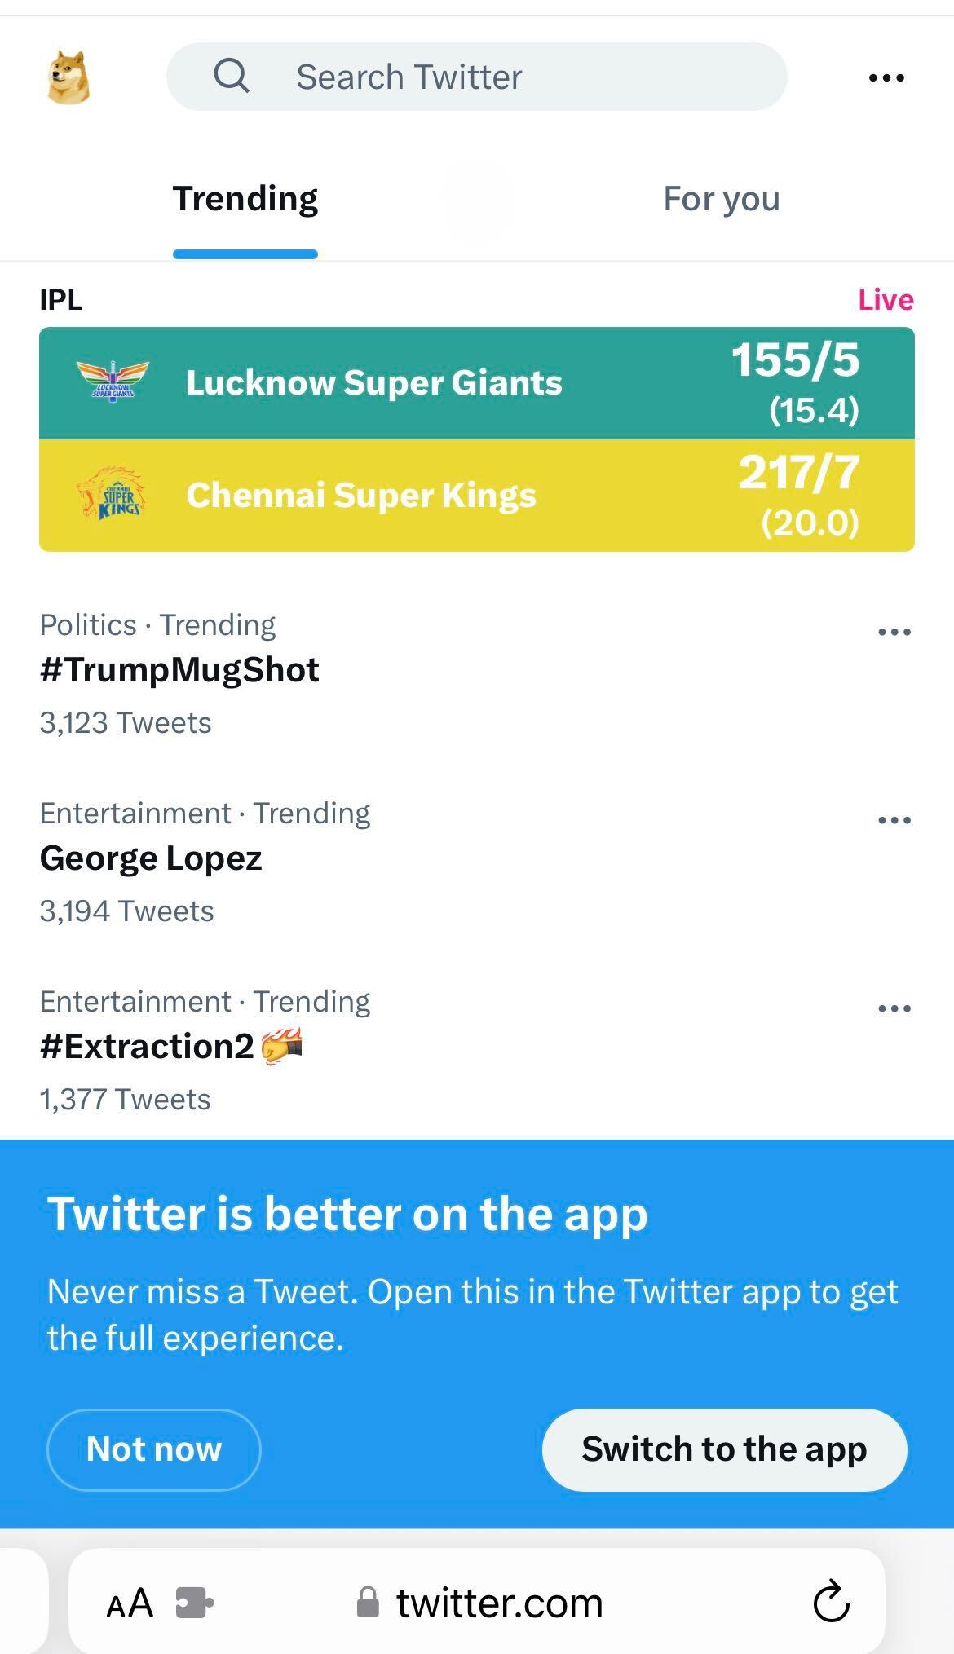Open the top-right three-dot menu
954x1654 pixels.
click(886, 78)
